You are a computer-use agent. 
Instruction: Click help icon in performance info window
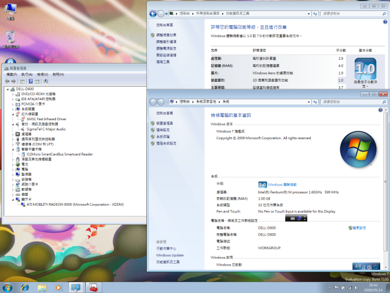point(385,22)
